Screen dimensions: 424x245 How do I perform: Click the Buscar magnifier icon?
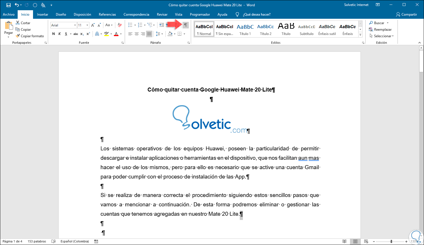click(x=371, y=23)
